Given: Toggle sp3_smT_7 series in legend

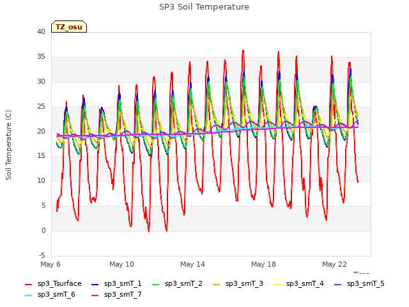Looking at the screenshot, I should pos(116,295).
